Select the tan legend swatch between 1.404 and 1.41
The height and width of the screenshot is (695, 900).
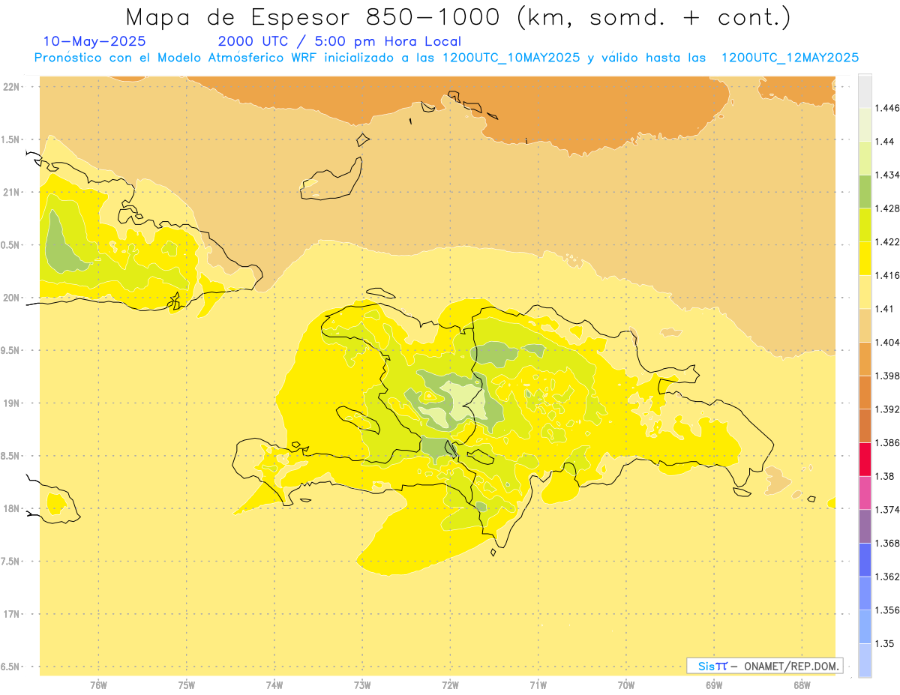(x=865, y=325)
